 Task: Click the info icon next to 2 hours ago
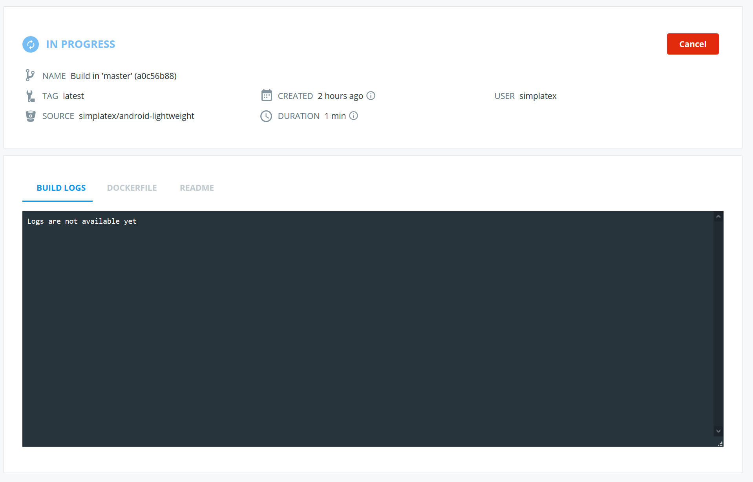coord(371,96)
